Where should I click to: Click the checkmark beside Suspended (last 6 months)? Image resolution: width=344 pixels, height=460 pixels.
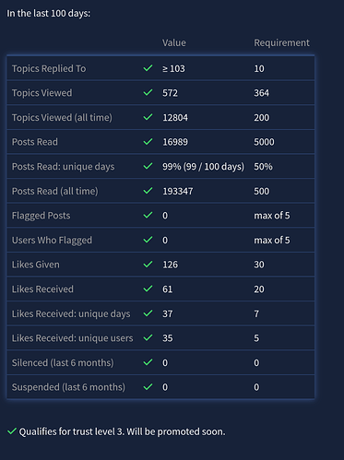coord(148,387)
